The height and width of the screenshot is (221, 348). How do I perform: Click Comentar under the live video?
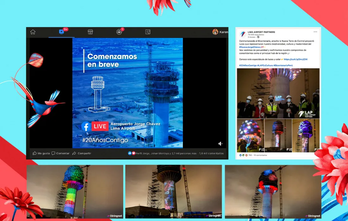point(60,153)
